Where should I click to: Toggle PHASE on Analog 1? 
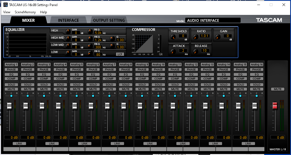click(x=11, y=69)
